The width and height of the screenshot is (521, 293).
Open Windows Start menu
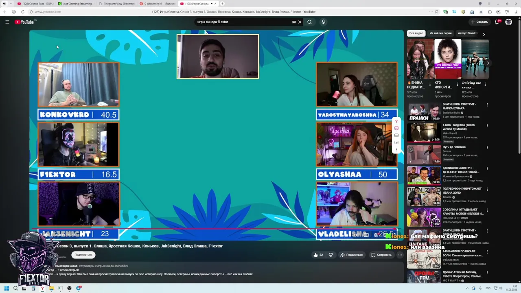pyautogui.click(x=6, y=288)
